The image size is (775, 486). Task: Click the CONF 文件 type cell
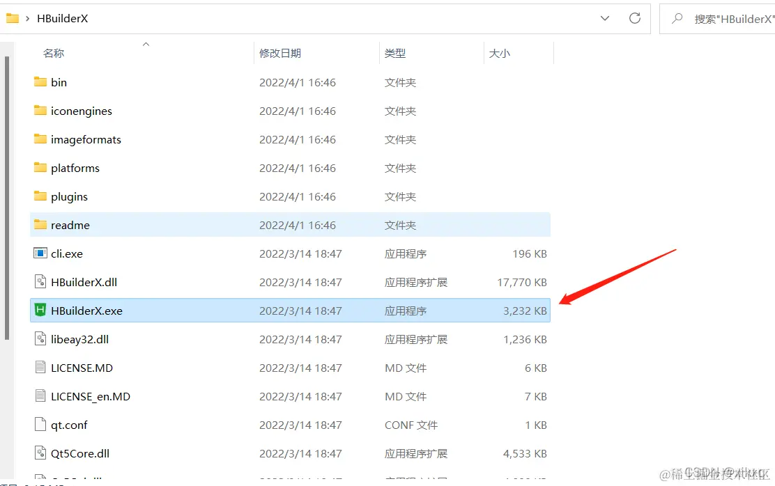[x=411, y=425]
